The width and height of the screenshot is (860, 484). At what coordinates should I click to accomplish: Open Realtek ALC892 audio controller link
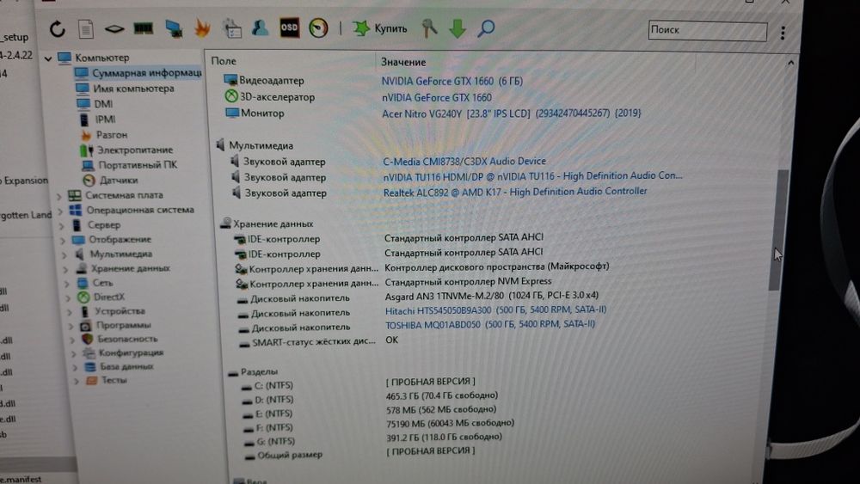coord(515,192)
